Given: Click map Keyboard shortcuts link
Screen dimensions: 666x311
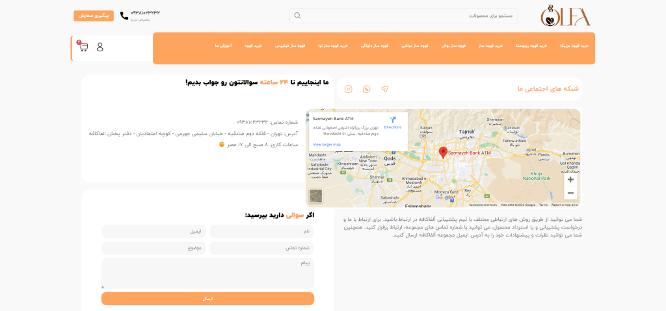Looking at the screenshot, I should [483, 205].
